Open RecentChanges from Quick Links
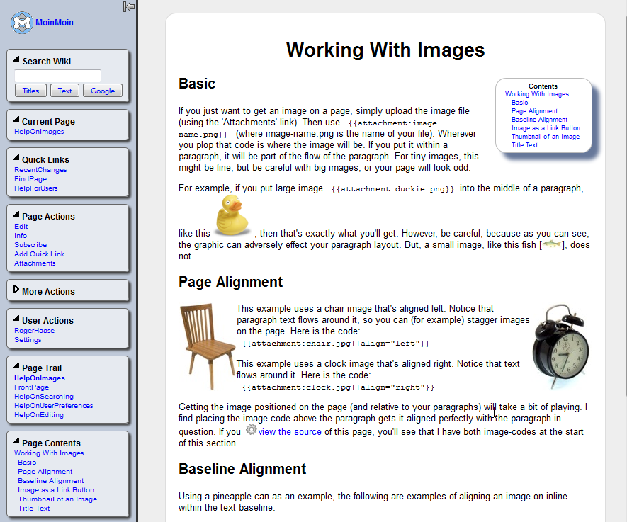This screenshot has height=522, width=627. 40,170
